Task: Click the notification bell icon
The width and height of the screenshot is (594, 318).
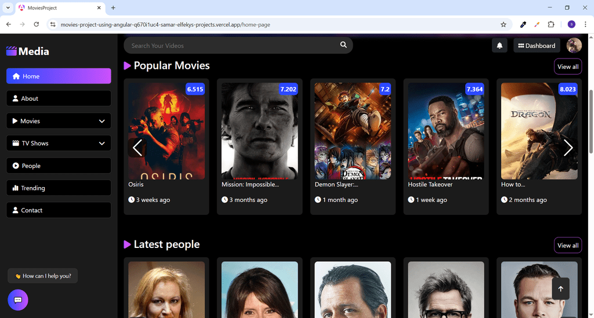Action: pyautogui.click(x=499, y=46)
